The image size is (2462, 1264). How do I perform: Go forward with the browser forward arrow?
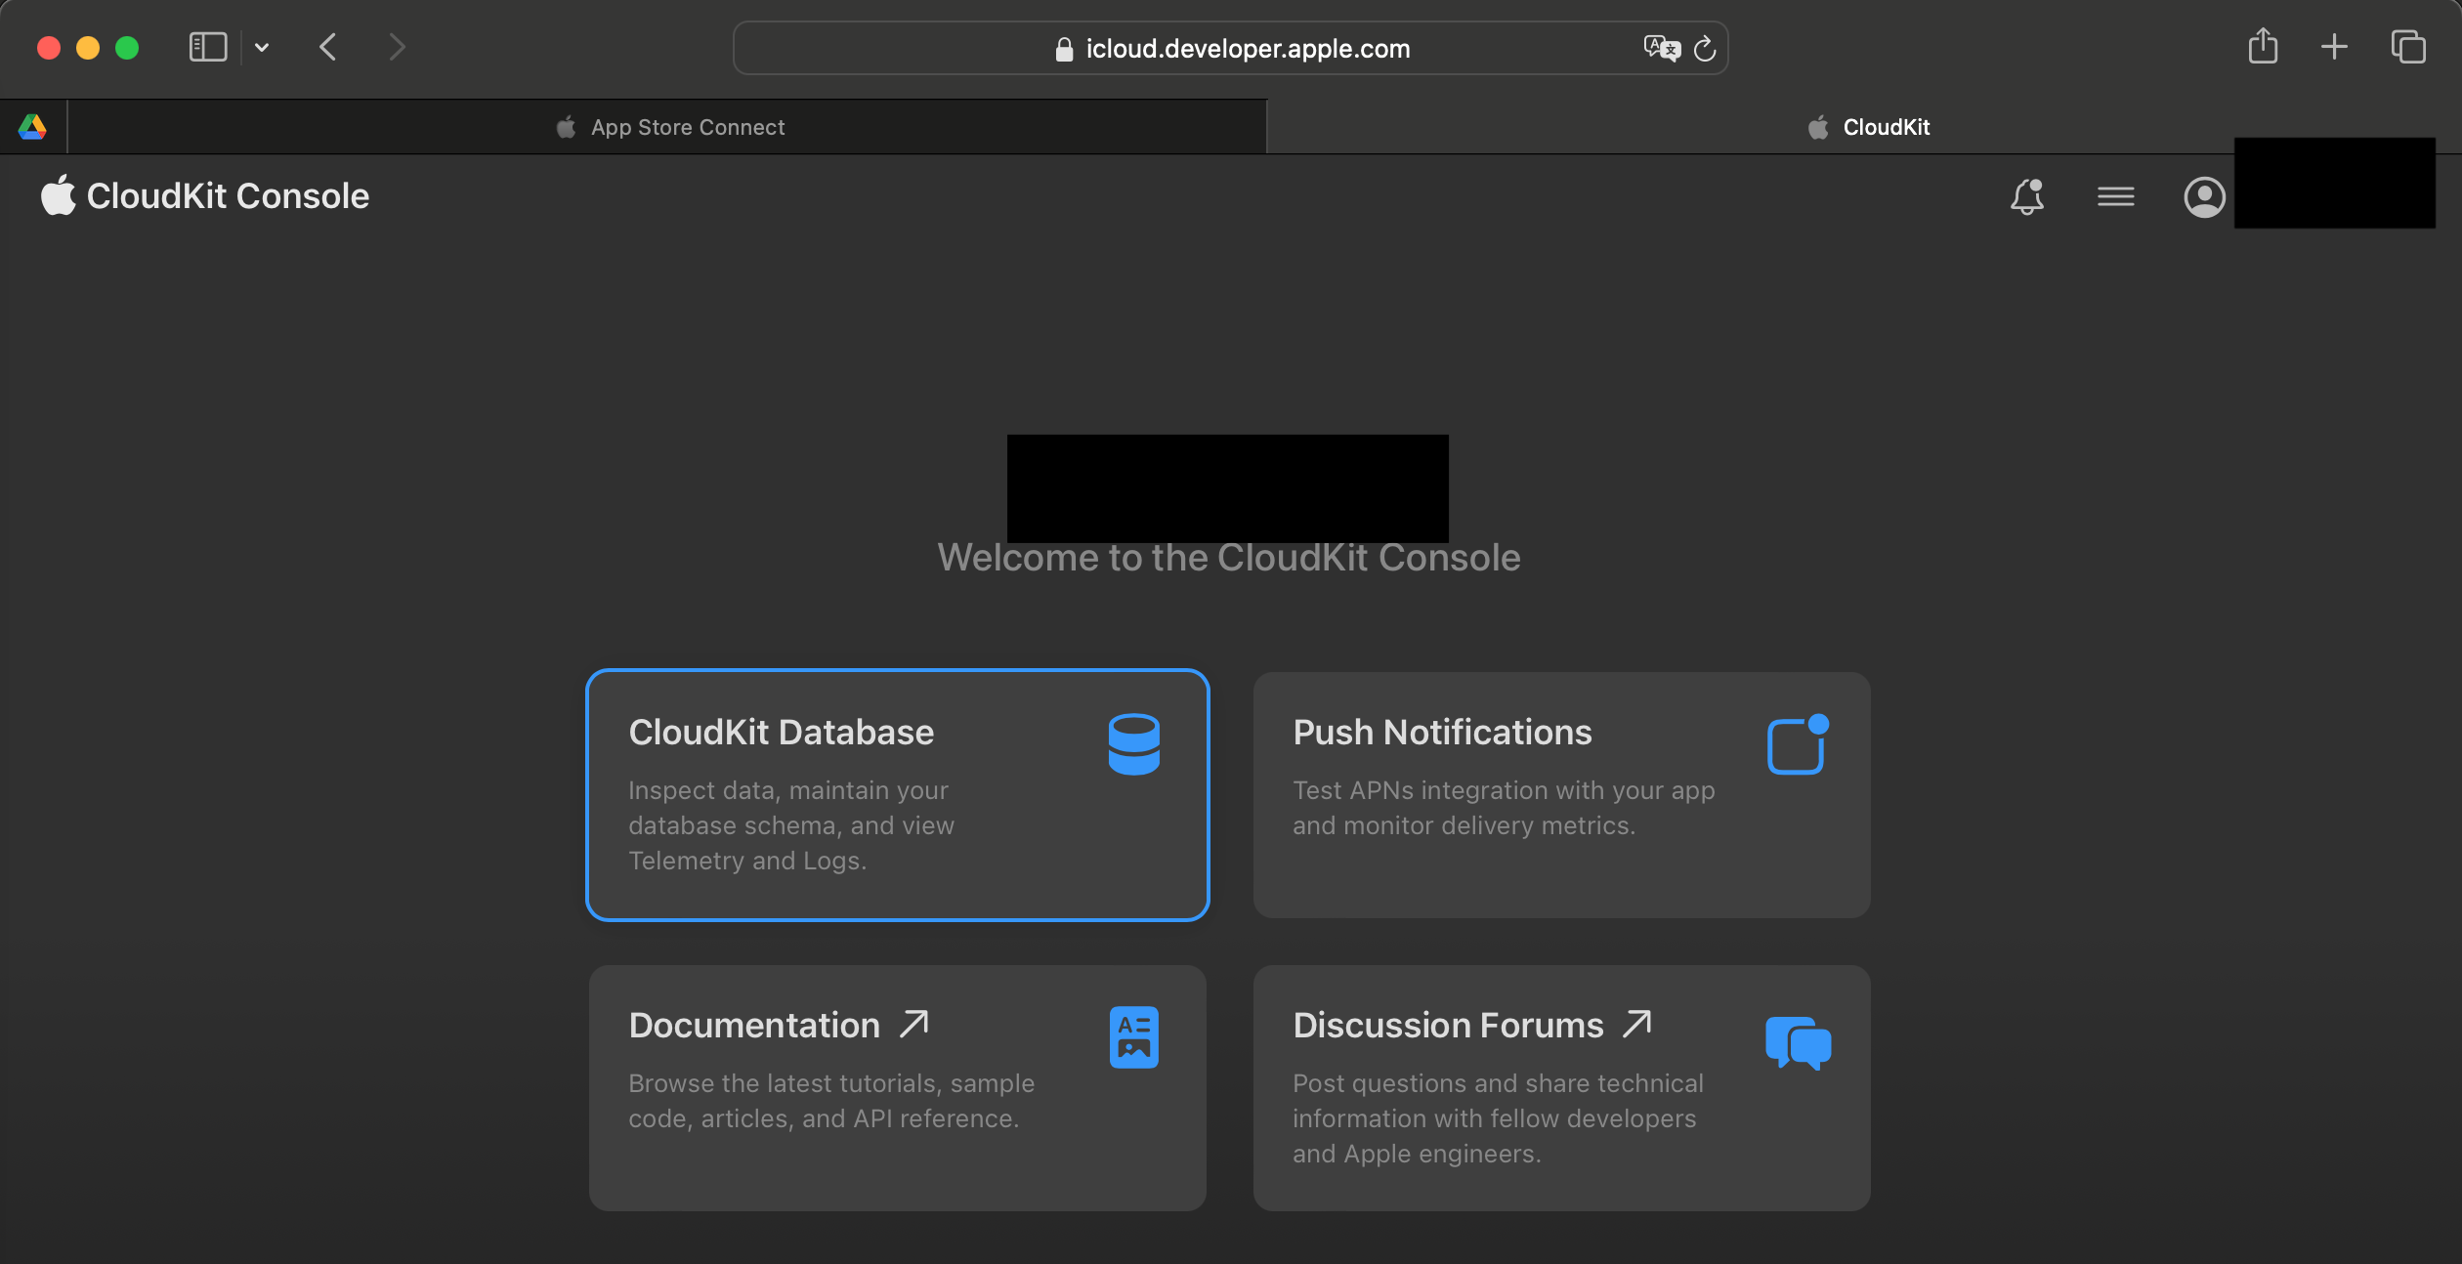[396, 47]
